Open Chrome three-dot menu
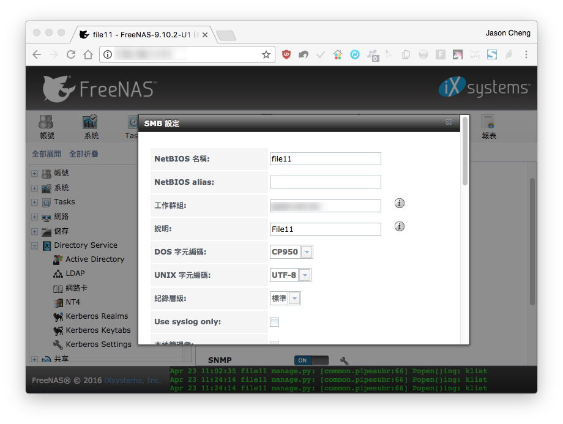 (x=526, y=54)
